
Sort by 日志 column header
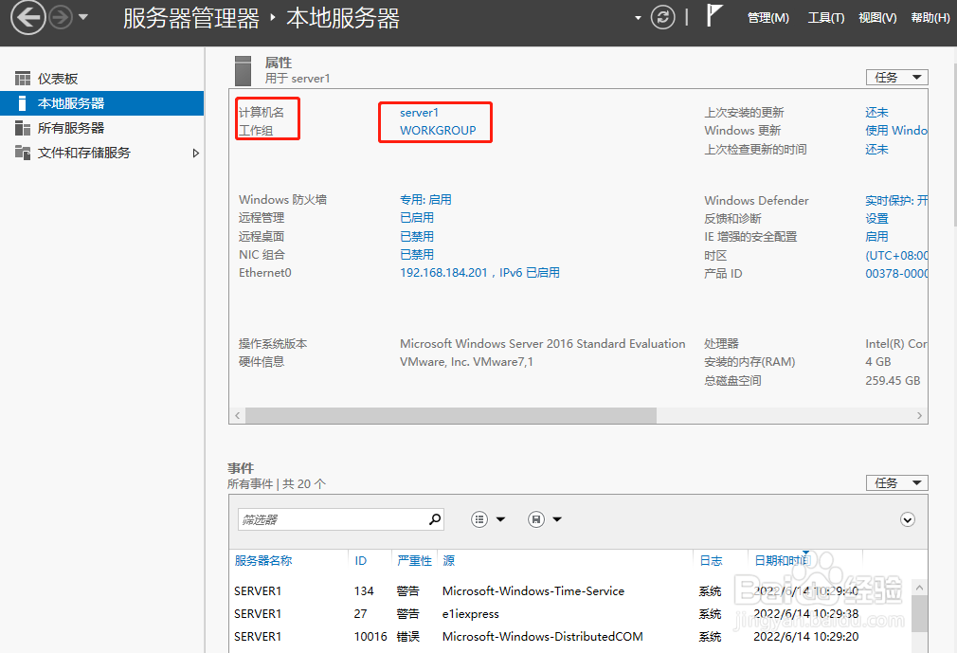[x=711, y=561]
